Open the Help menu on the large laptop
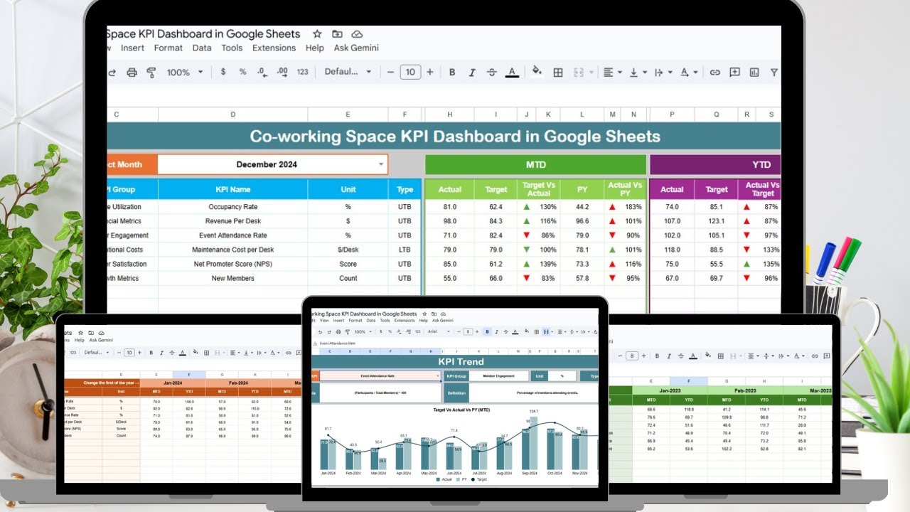 coord(315,48)
